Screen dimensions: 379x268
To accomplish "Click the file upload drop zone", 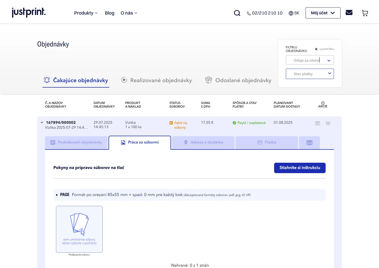I will [x=79, y=229].
